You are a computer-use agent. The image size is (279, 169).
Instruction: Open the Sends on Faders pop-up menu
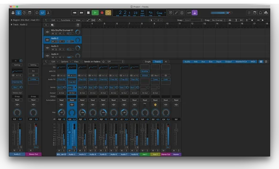pos(115,61)
